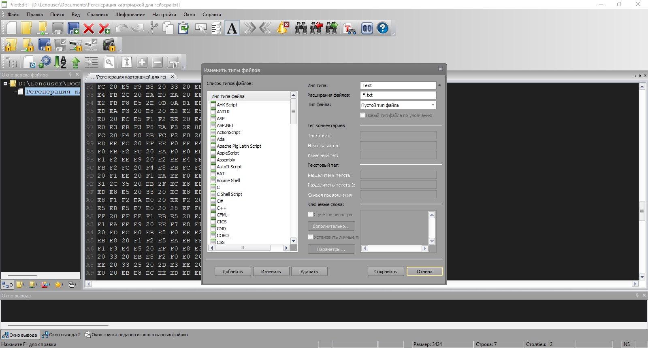Click the blue GO button icon
648x348 pixels.
(367, 28)
